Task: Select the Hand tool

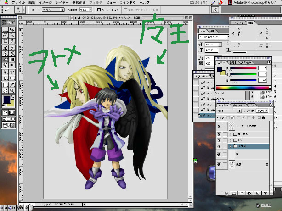Action: (5, 90)
